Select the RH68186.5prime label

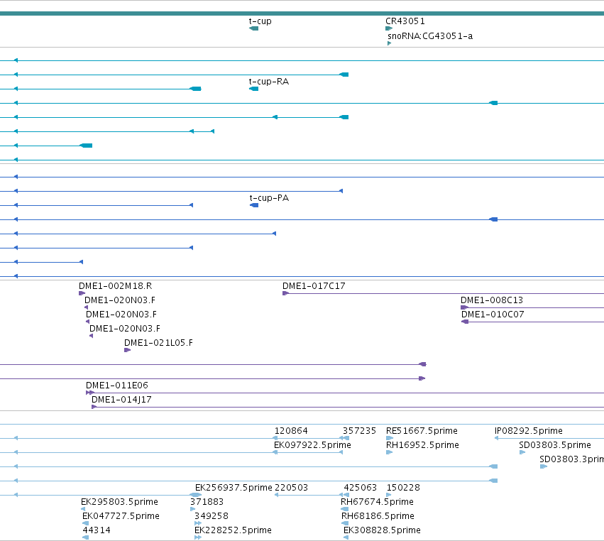click(x=378, y=516)
